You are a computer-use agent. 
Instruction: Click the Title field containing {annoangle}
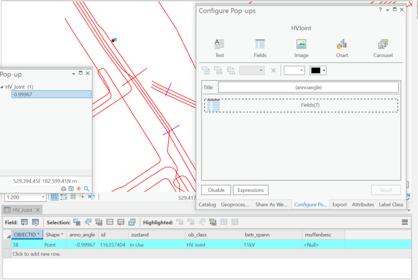[309, 87]
